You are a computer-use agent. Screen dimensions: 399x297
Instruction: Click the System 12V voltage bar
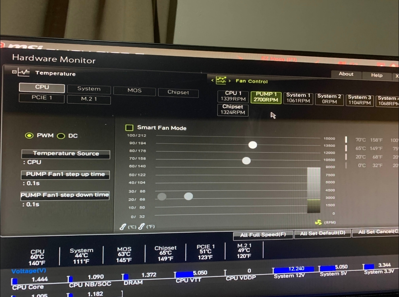coord(294,269)
